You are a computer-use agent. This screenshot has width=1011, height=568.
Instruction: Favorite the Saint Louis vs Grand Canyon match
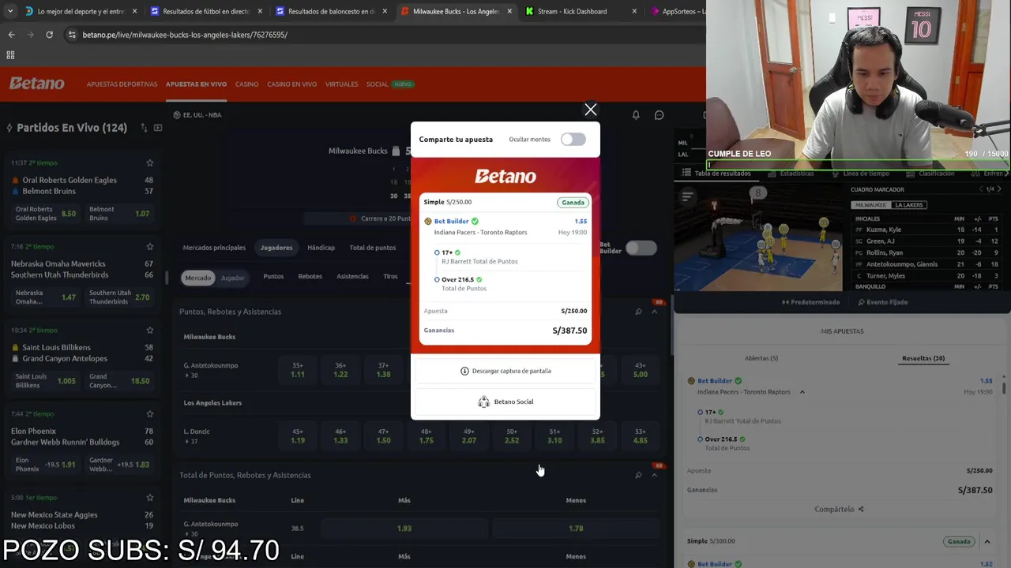point(149,330)
